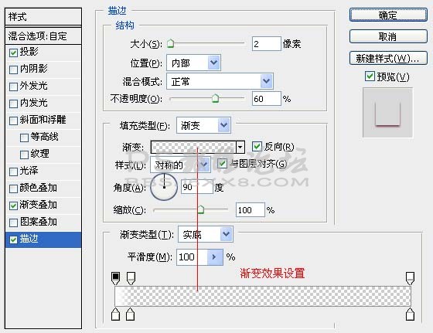Screen dimensions: 433x333
Task: Open the 位置(P) position dropdown
Action: point(193,63)
